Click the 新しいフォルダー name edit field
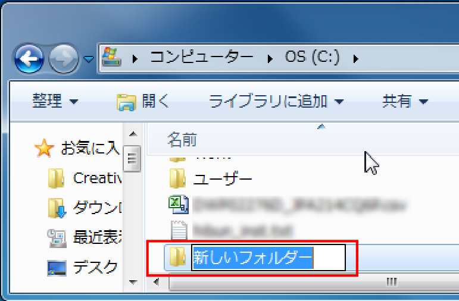Image resolution: width=459 pixels, height=301 pixels. click(x=268, y=257)
